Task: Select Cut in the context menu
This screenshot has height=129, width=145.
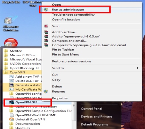Action: (55, 75)
